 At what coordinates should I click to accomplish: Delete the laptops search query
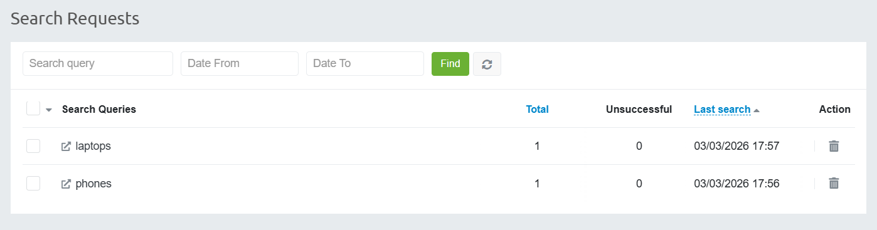(834, 146)
